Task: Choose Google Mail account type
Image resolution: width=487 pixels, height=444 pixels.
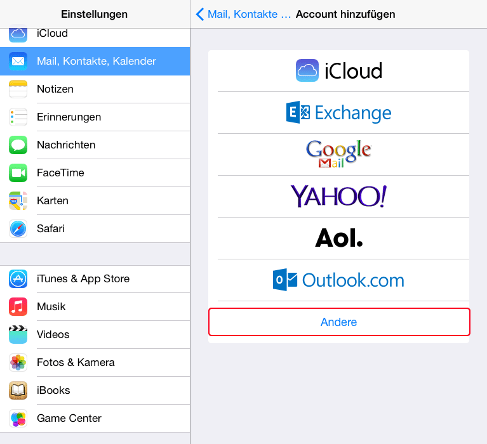Action: click(338, 154)
